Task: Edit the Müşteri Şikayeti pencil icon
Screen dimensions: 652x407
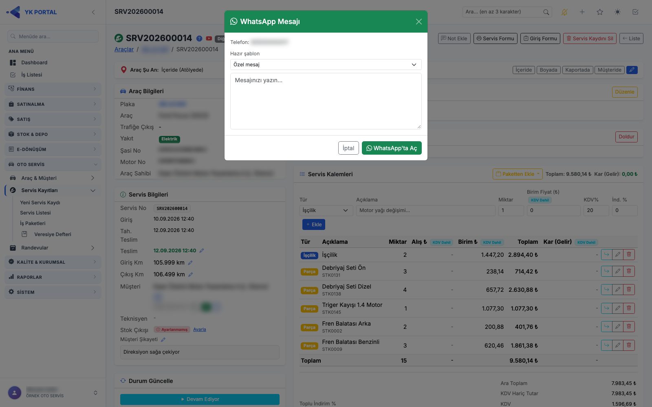Action: pos(163,339)
